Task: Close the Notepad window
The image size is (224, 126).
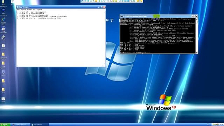Action: point(104,7)
